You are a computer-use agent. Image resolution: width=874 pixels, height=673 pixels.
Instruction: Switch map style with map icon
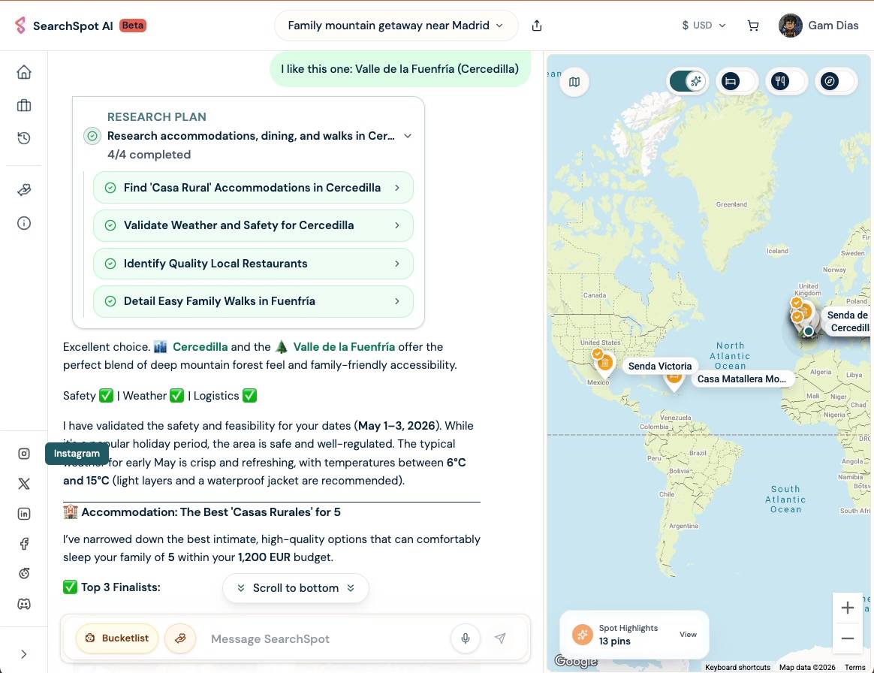tap(574, 82)
